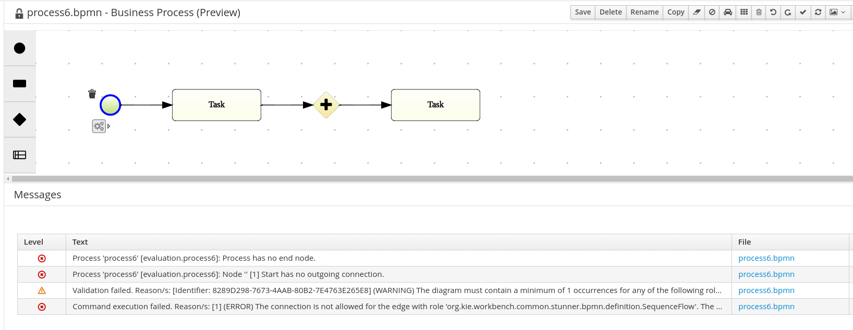Sort messages by the Level column header

tap(34, 242)
